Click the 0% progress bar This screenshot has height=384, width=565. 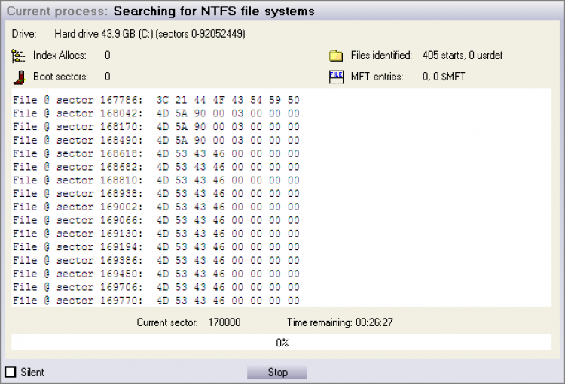282,343
